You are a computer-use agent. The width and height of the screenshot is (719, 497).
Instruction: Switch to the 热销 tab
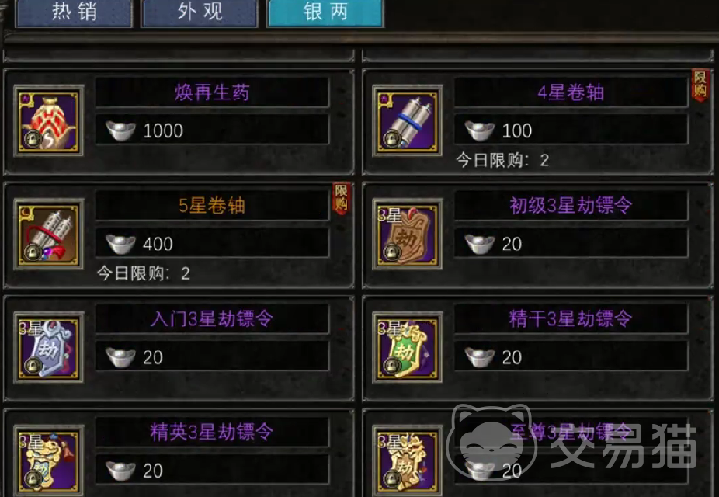point(74,13)
